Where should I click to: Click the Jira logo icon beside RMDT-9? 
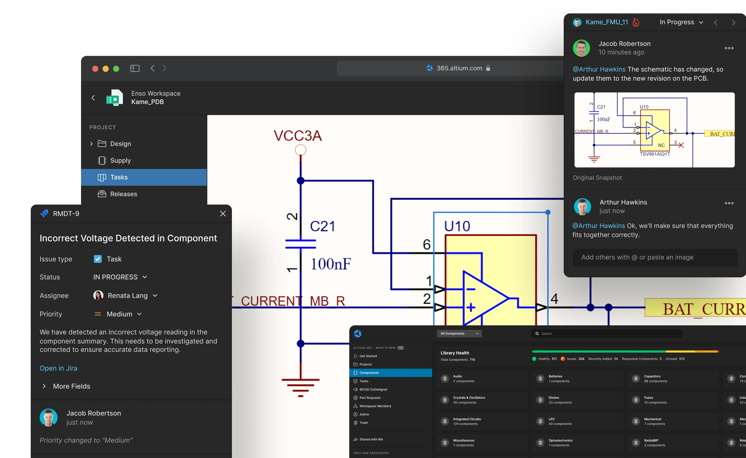click(x=44, y=214)
